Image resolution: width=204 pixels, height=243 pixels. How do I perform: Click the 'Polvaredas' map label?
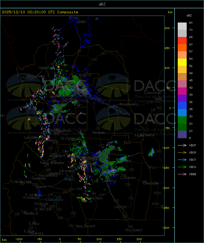coord(36,76)
